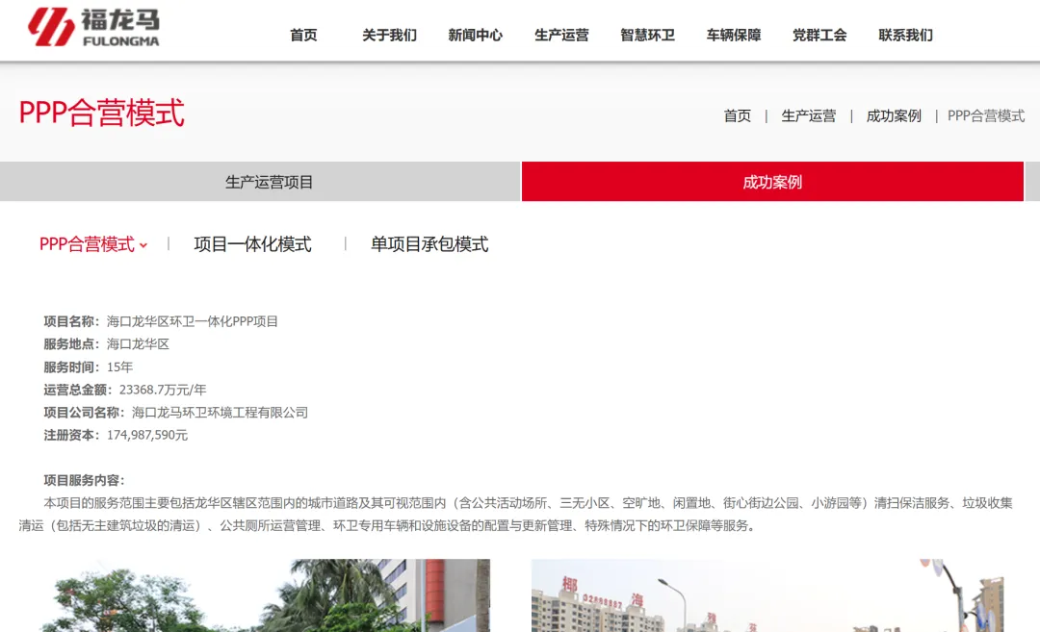Open the 联系我们 navigation item

(904, 35)
